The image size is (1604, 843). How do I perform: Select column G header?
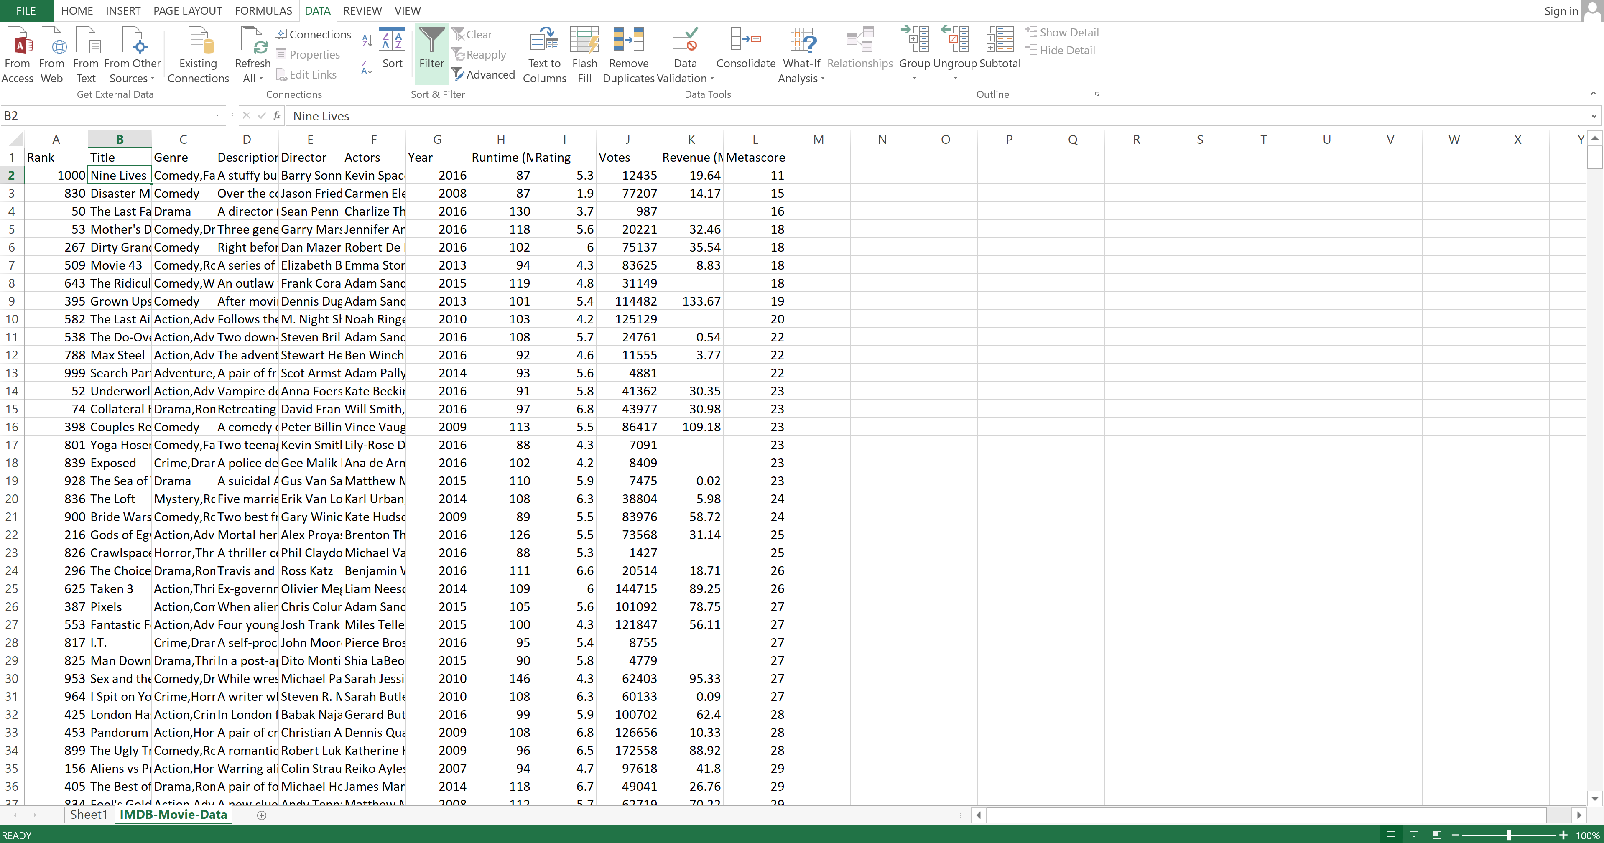[x=437, y=139]
